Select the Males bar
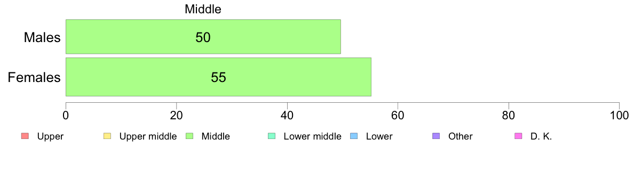The height and width of the screenshot is (196, 634). click(x=203, y=36)
